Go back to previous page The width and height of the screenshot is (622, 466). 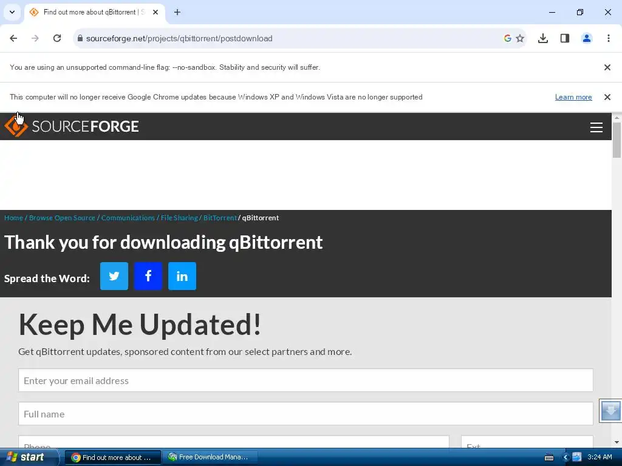coord(13,38)
